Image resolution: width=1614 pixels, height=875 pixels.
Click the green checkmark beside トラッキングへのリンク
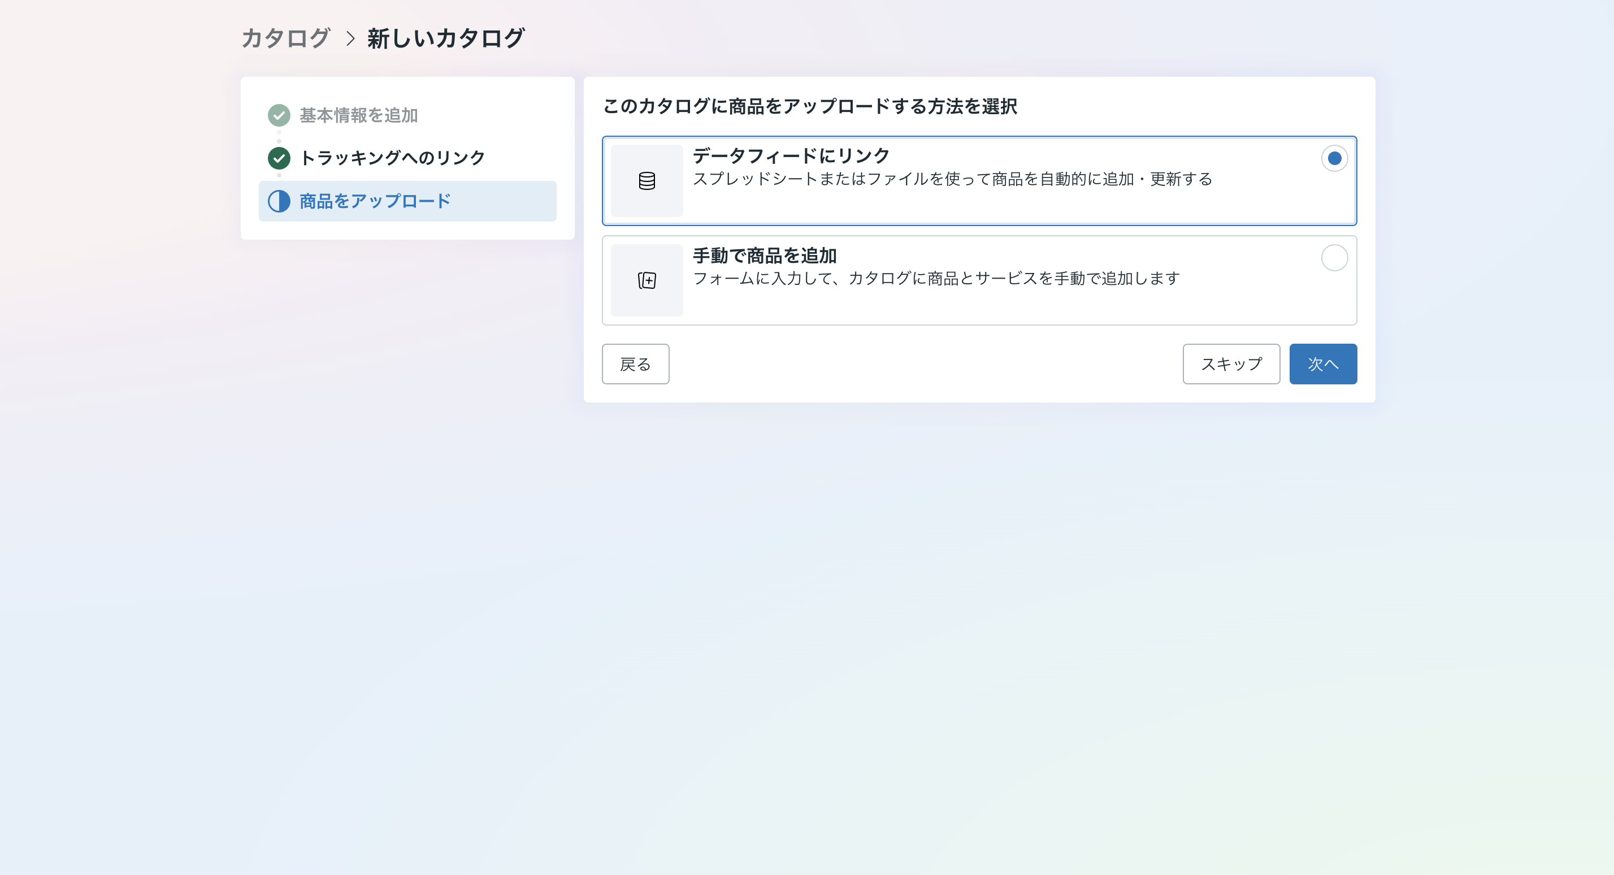point(279,158)
